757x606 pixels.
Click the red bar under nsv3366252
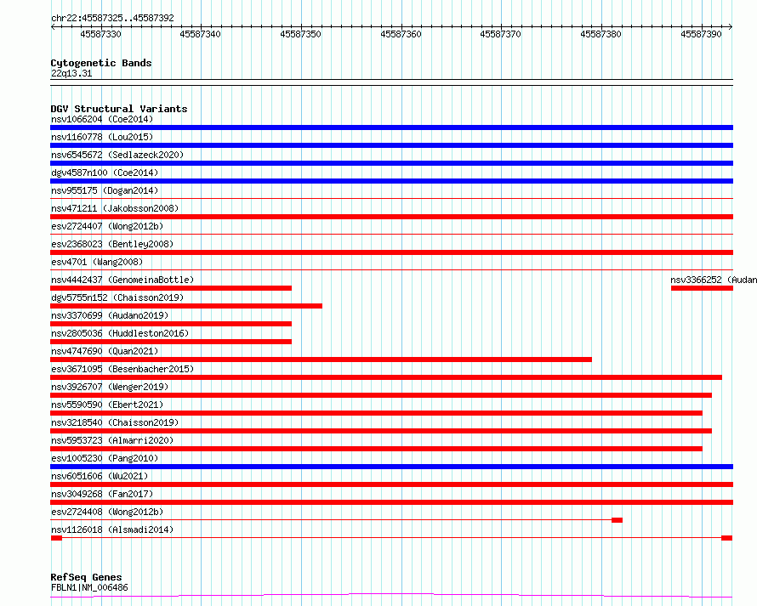[x=702, y=288]
